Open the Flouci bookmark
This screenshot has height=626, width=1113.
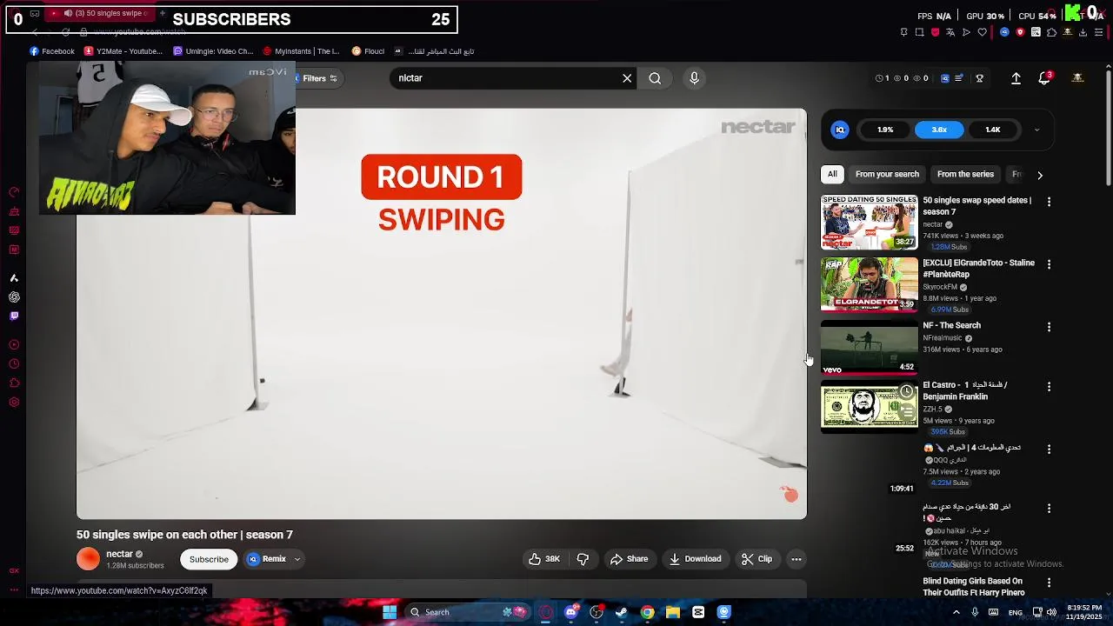[368, 51]
